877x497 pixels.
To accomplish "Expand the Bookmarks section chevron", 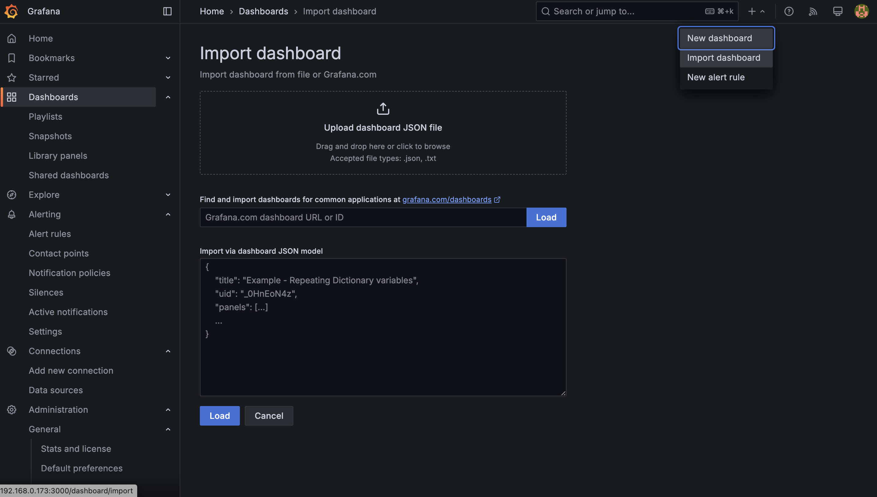I will click(x=168, y=58).
